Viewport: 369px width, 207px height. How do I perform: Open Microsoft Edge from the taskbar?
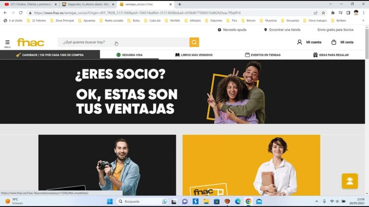238,201
